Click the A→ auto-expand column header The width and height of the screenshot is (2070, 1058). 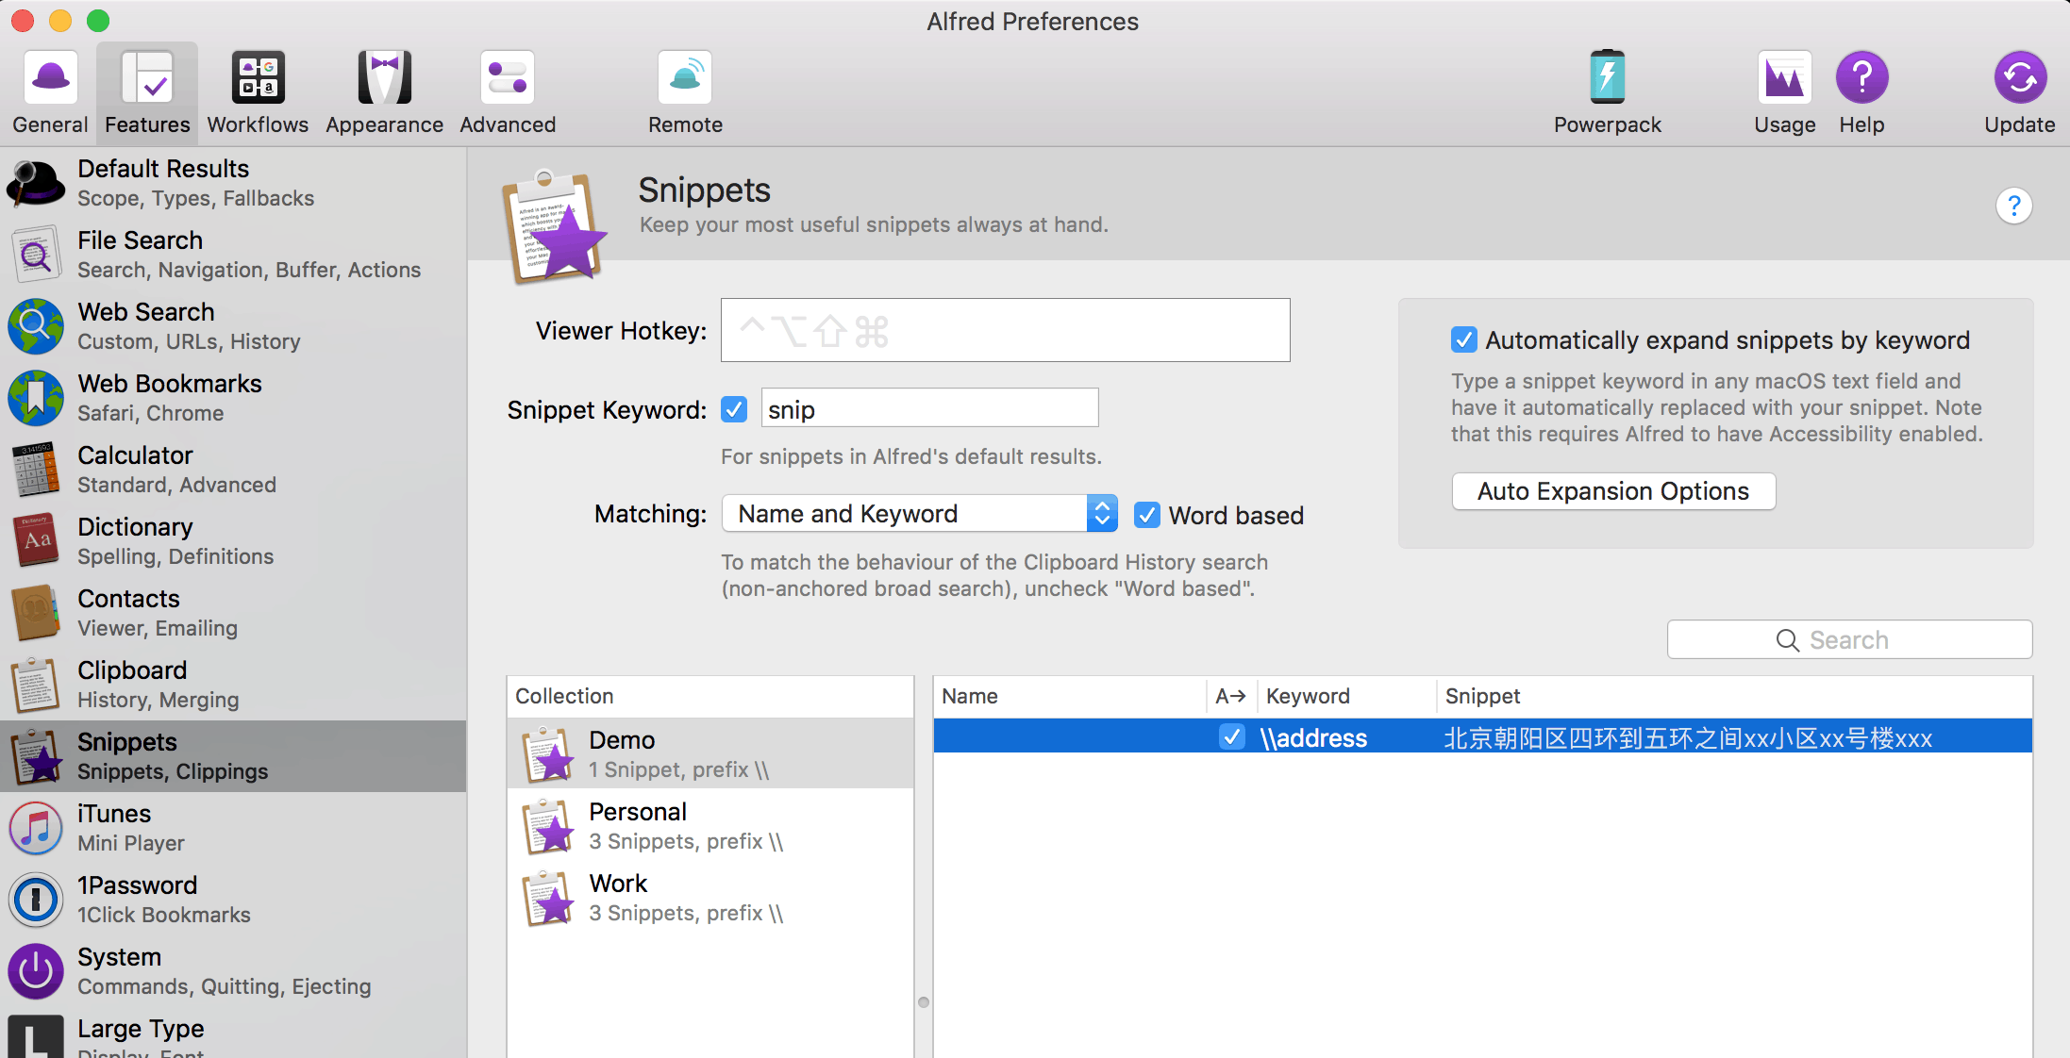click(1231, 696)
